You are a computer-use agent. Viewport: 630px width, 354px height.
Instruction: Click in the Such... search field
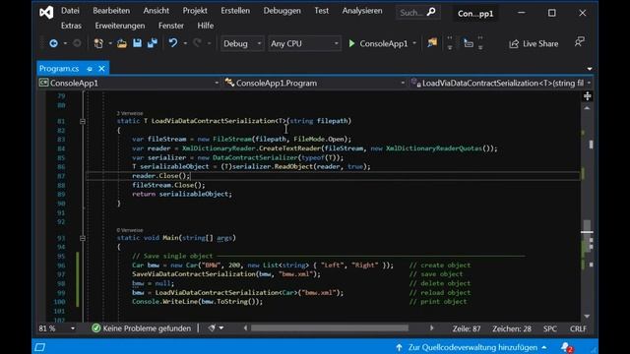410,13
